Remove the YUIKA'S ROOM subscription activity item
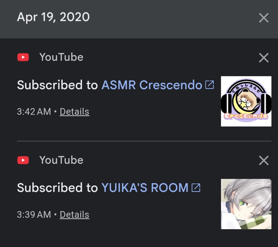278x247 pixels. pos(264,160)
